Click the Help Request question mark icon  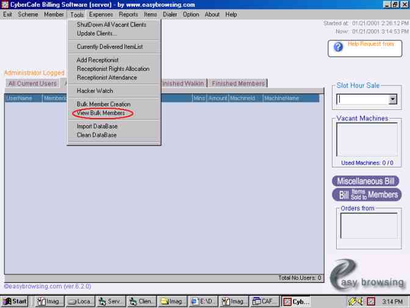[338, 47]
